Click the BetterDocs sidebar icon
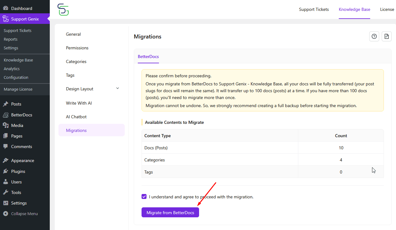This screenshot has height=230, width=396. (x=6, y=115)
